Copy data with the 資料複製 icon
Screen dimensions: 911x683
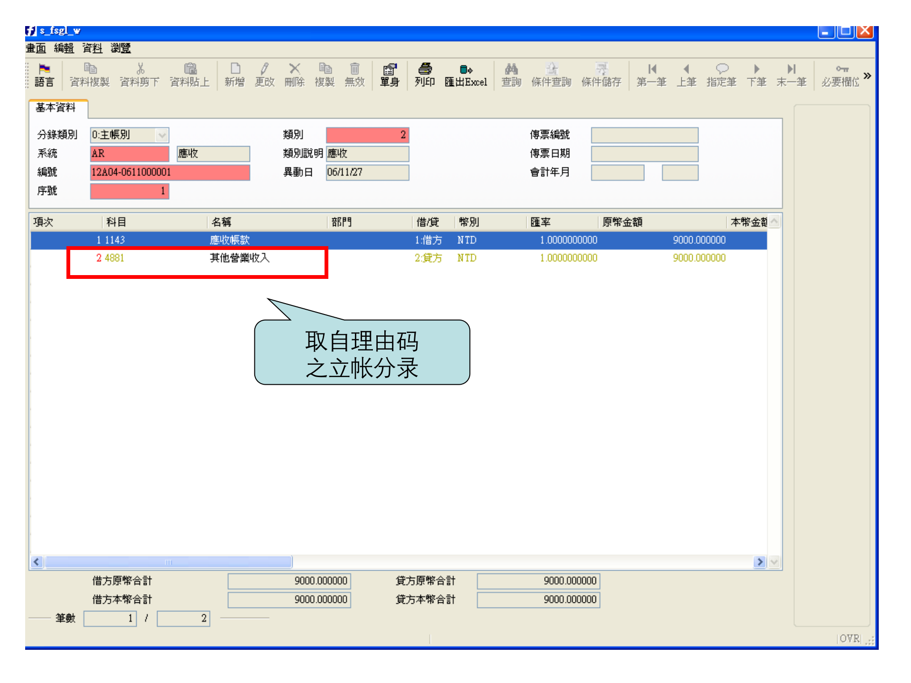coord(90,75)
